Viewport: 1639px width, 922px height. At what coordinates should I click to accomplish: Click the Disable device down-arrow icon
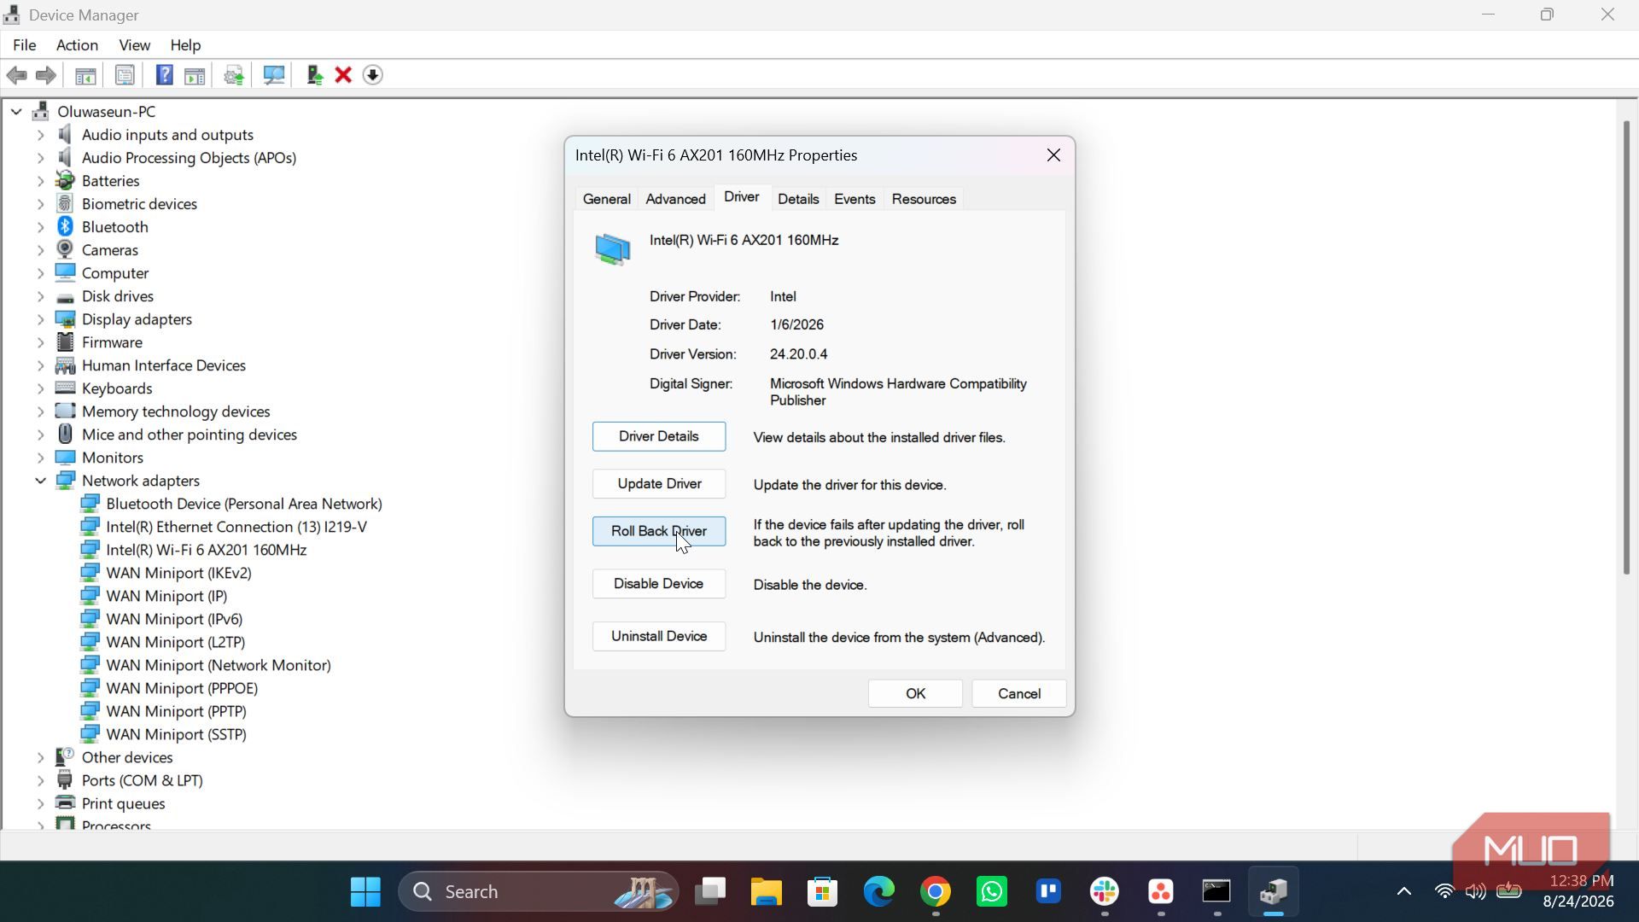coord(373,75)
